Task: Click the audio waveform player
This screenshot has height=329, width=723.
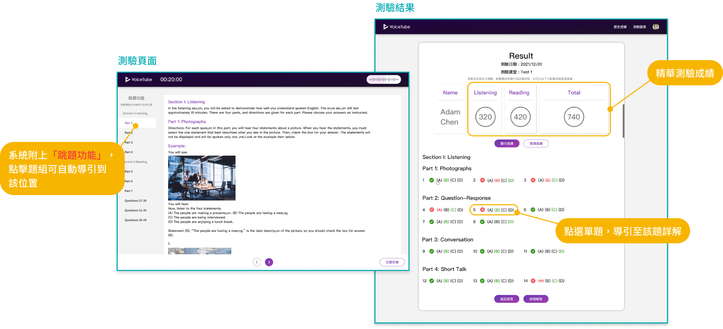Action: [x=384, y=79]
